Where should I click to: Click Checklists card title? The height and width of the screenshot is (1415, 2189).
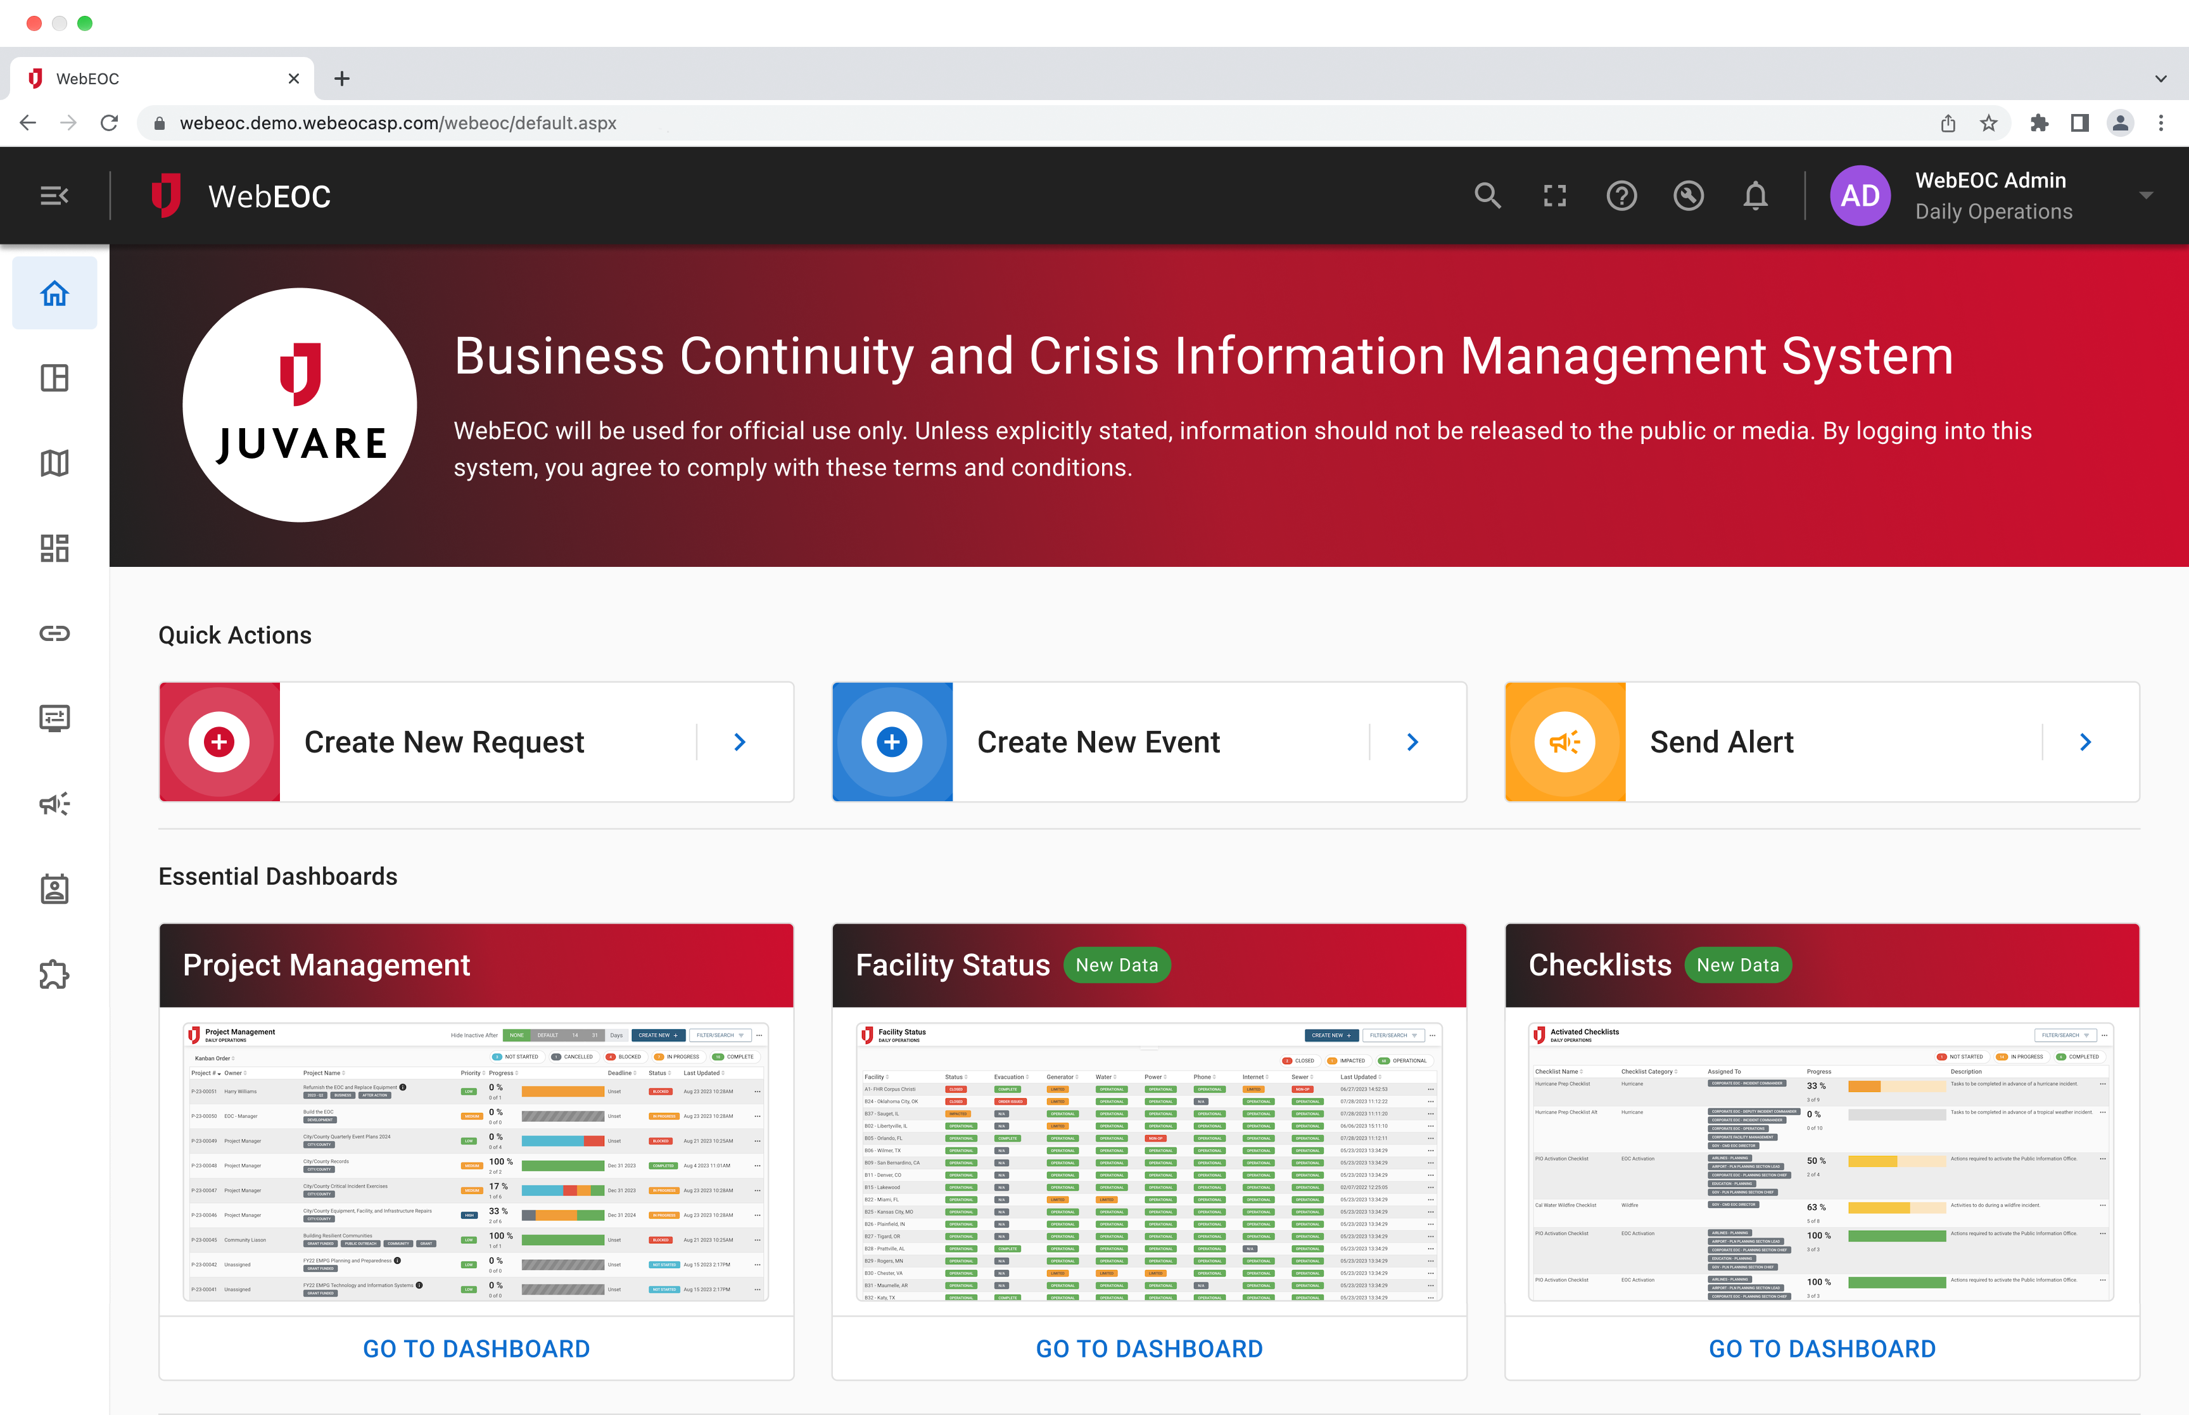coord(1599,965)
